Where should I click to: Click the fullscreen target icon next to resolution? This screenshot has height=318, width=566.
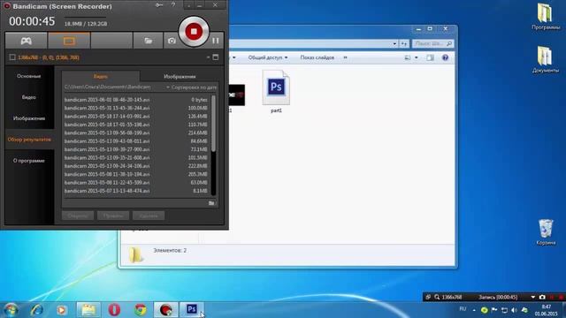[216, 57]
